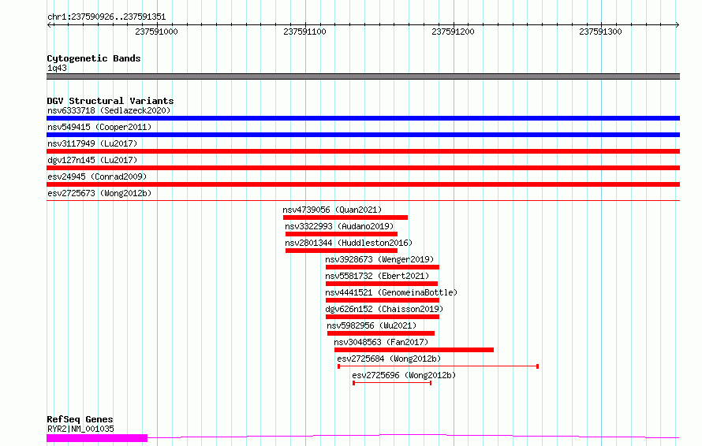702x446 pixels.
Task: Click the red nsv3048563 variant bar
Action: pos(414,350)
